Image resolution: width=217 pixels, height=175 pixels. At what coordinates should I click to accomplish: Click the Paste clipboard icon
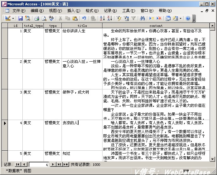75,18
